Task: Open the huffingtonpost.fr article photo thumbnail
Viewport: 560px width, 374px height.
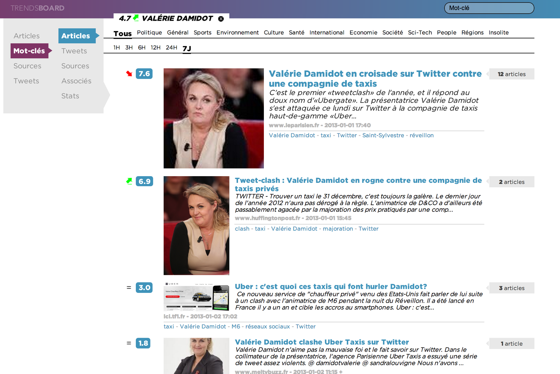Action: coord(196,225)
